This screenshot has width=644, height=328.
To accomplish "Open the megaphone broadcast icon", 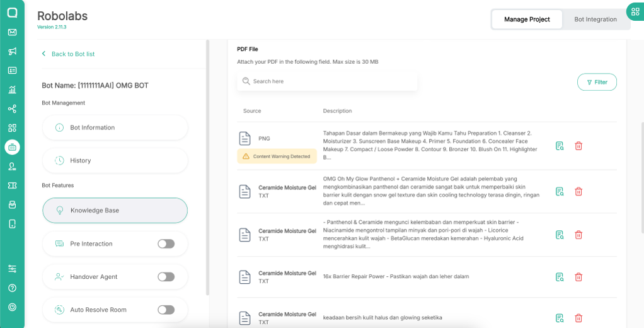I will pyautogui.click(x=12, y=51).
